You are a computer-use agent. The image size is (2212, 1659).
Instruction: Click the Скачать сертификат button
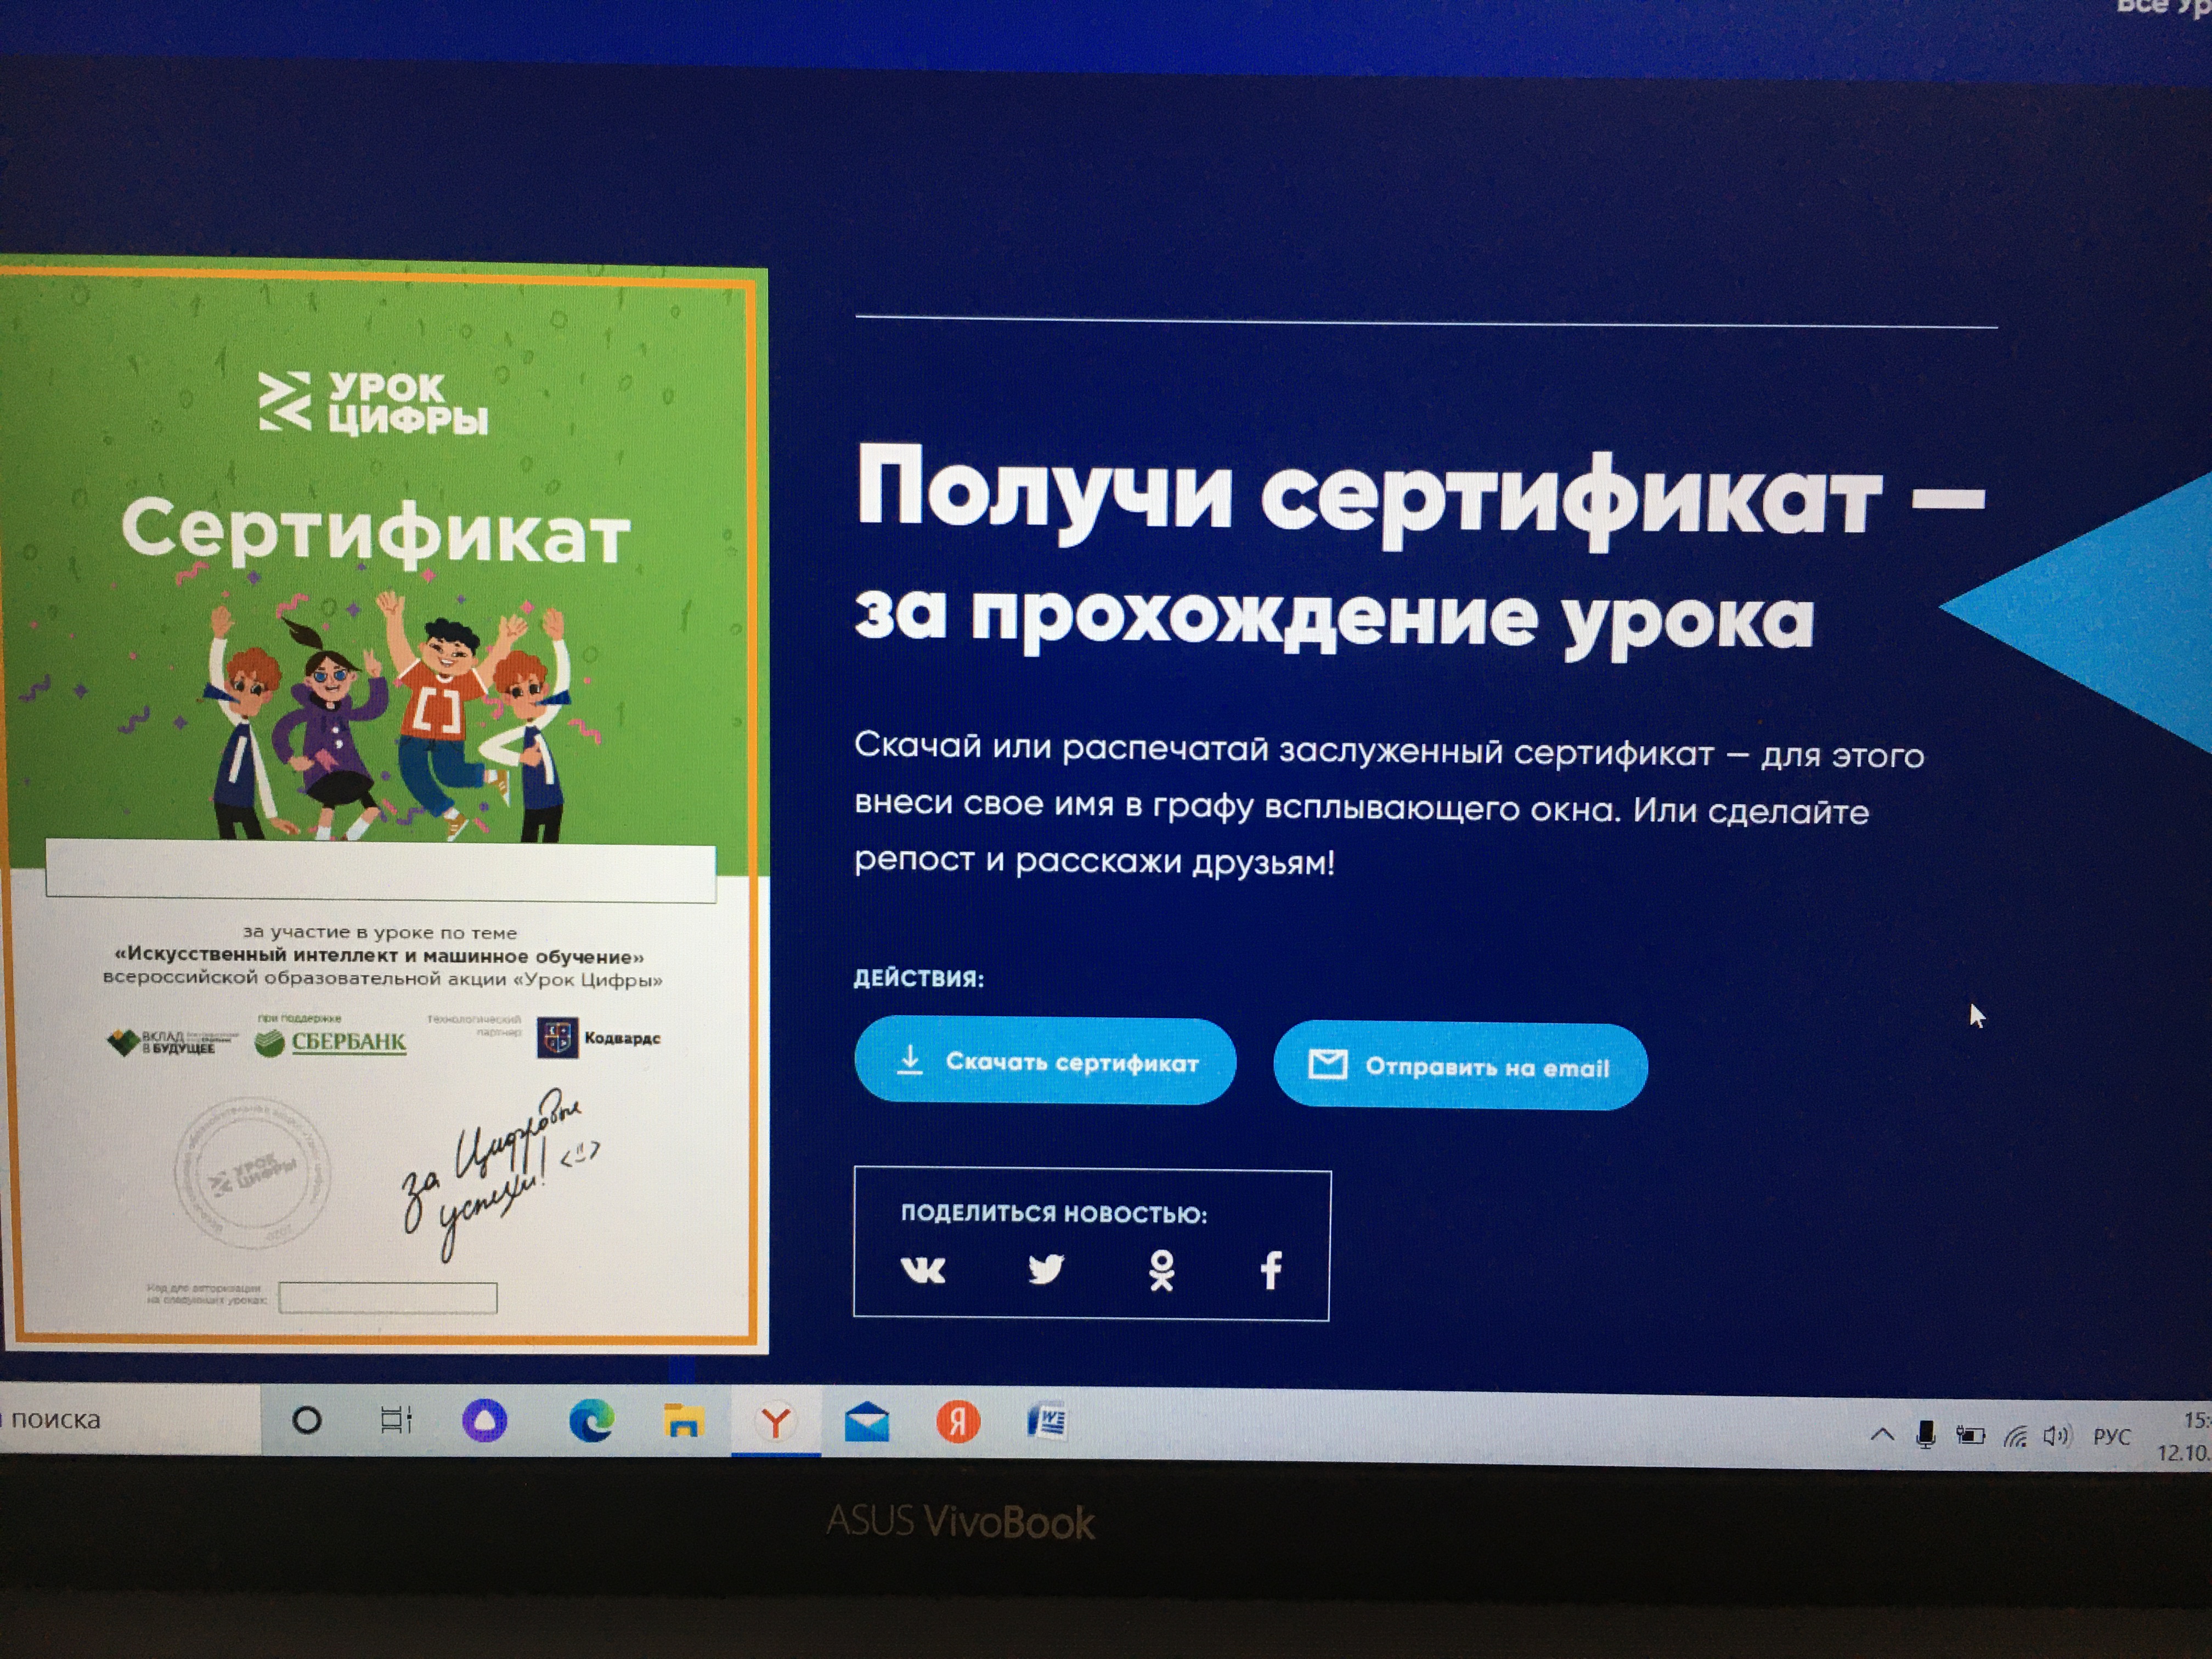tap(1045, 1061)
